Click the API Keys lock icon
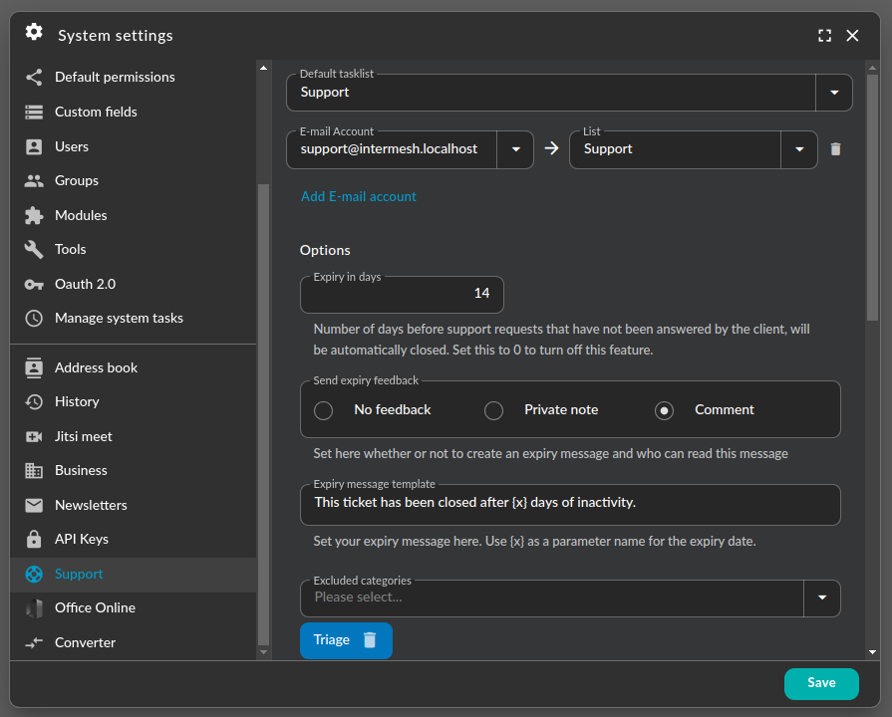The height and width of the screenshot is (717, 892). (x=34, y=539)
